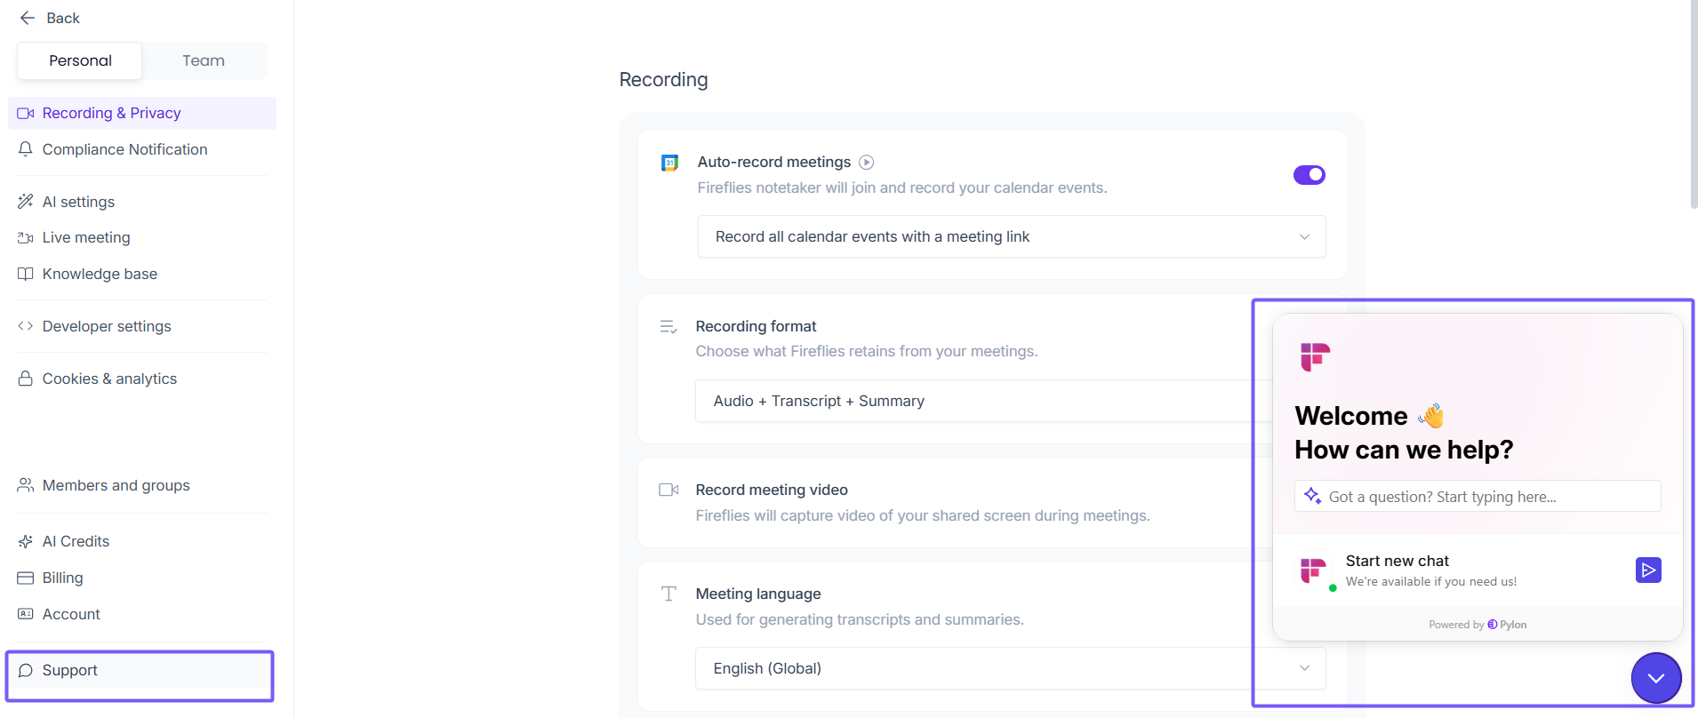Go to Members and groups
The image size is (1698, 718).
click(116, 485)
